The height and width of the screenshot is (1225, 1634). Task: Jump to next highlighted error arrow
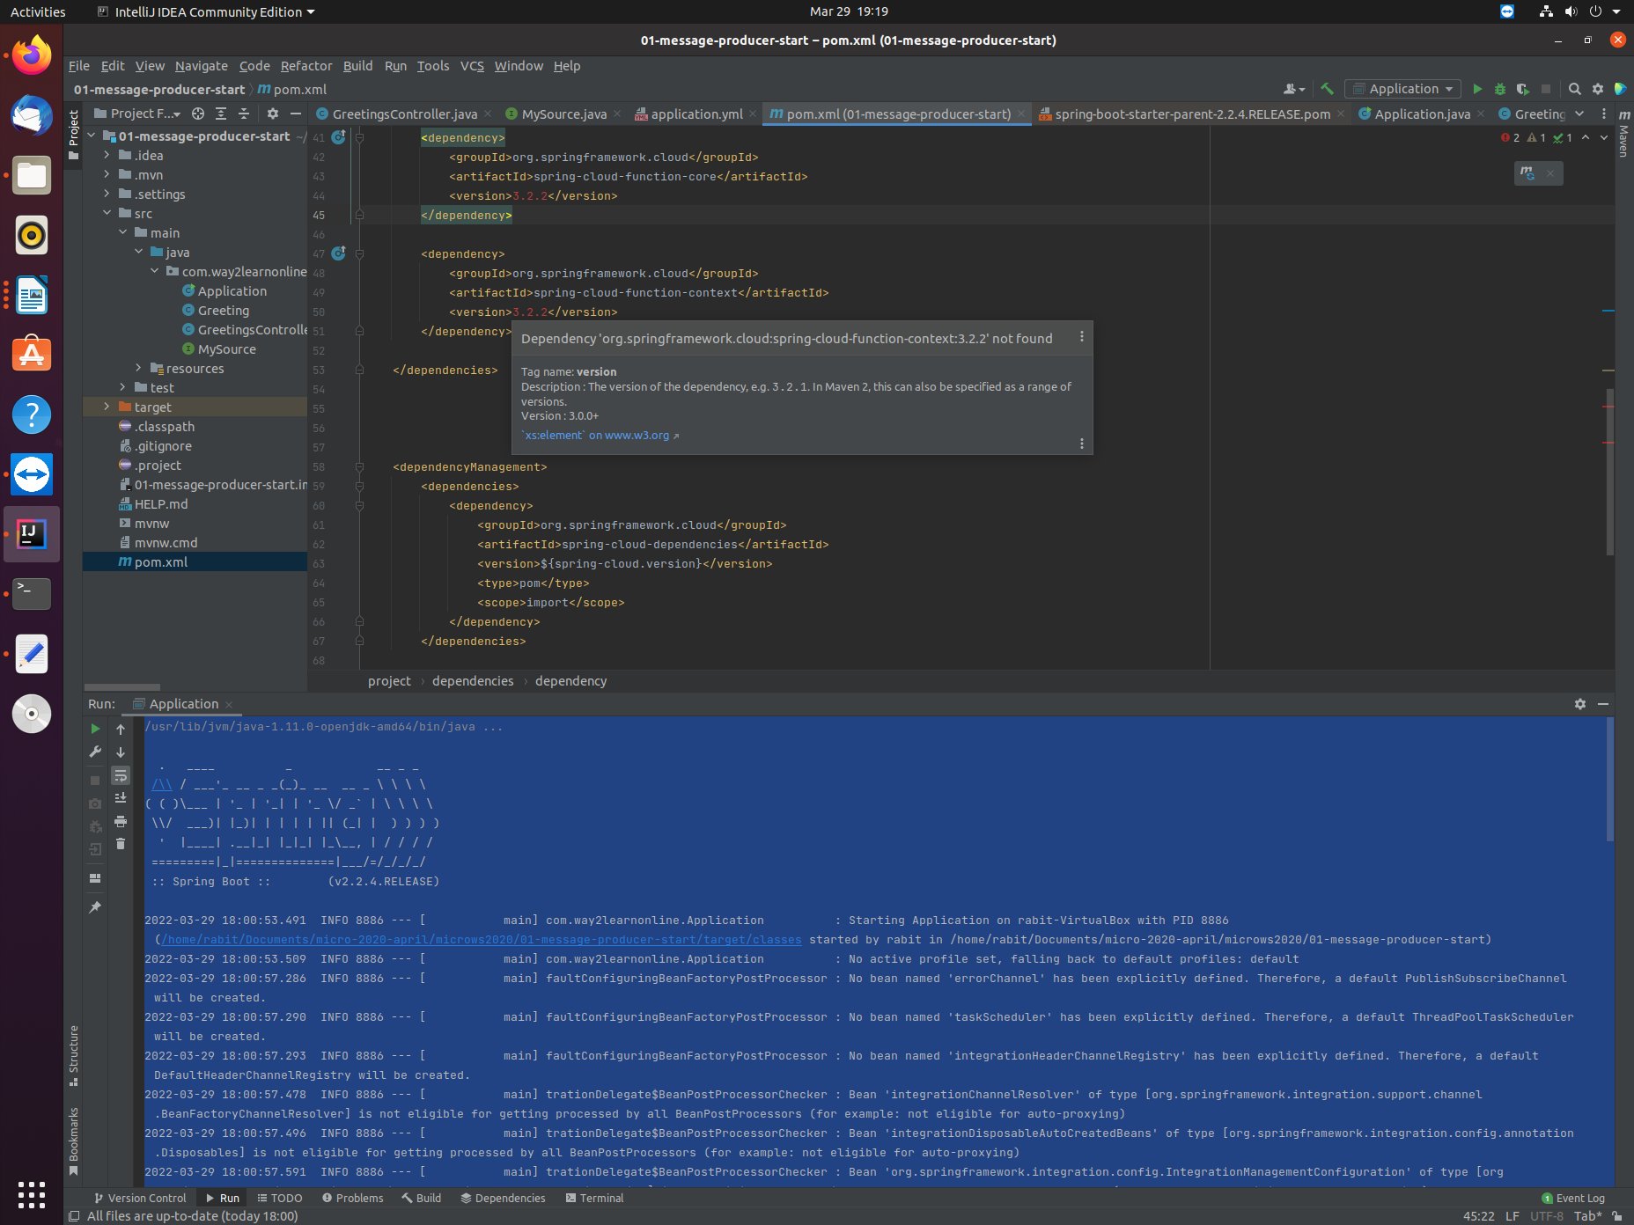1604,138
